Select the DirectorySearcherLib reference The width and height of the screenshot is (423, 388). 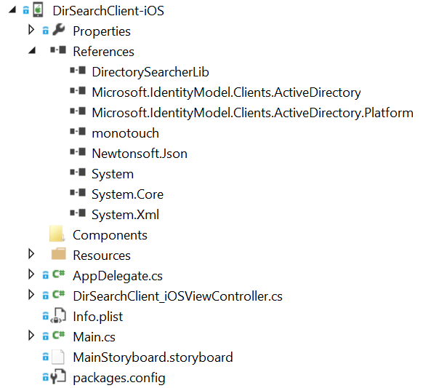pyautogui.click(x=150, y=72)
